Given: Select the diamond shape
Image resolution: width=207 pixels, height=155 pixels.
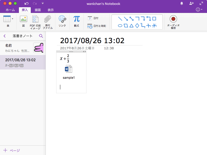Looking at the screenshot, I should pyautogui.click(x=137, y=26).
